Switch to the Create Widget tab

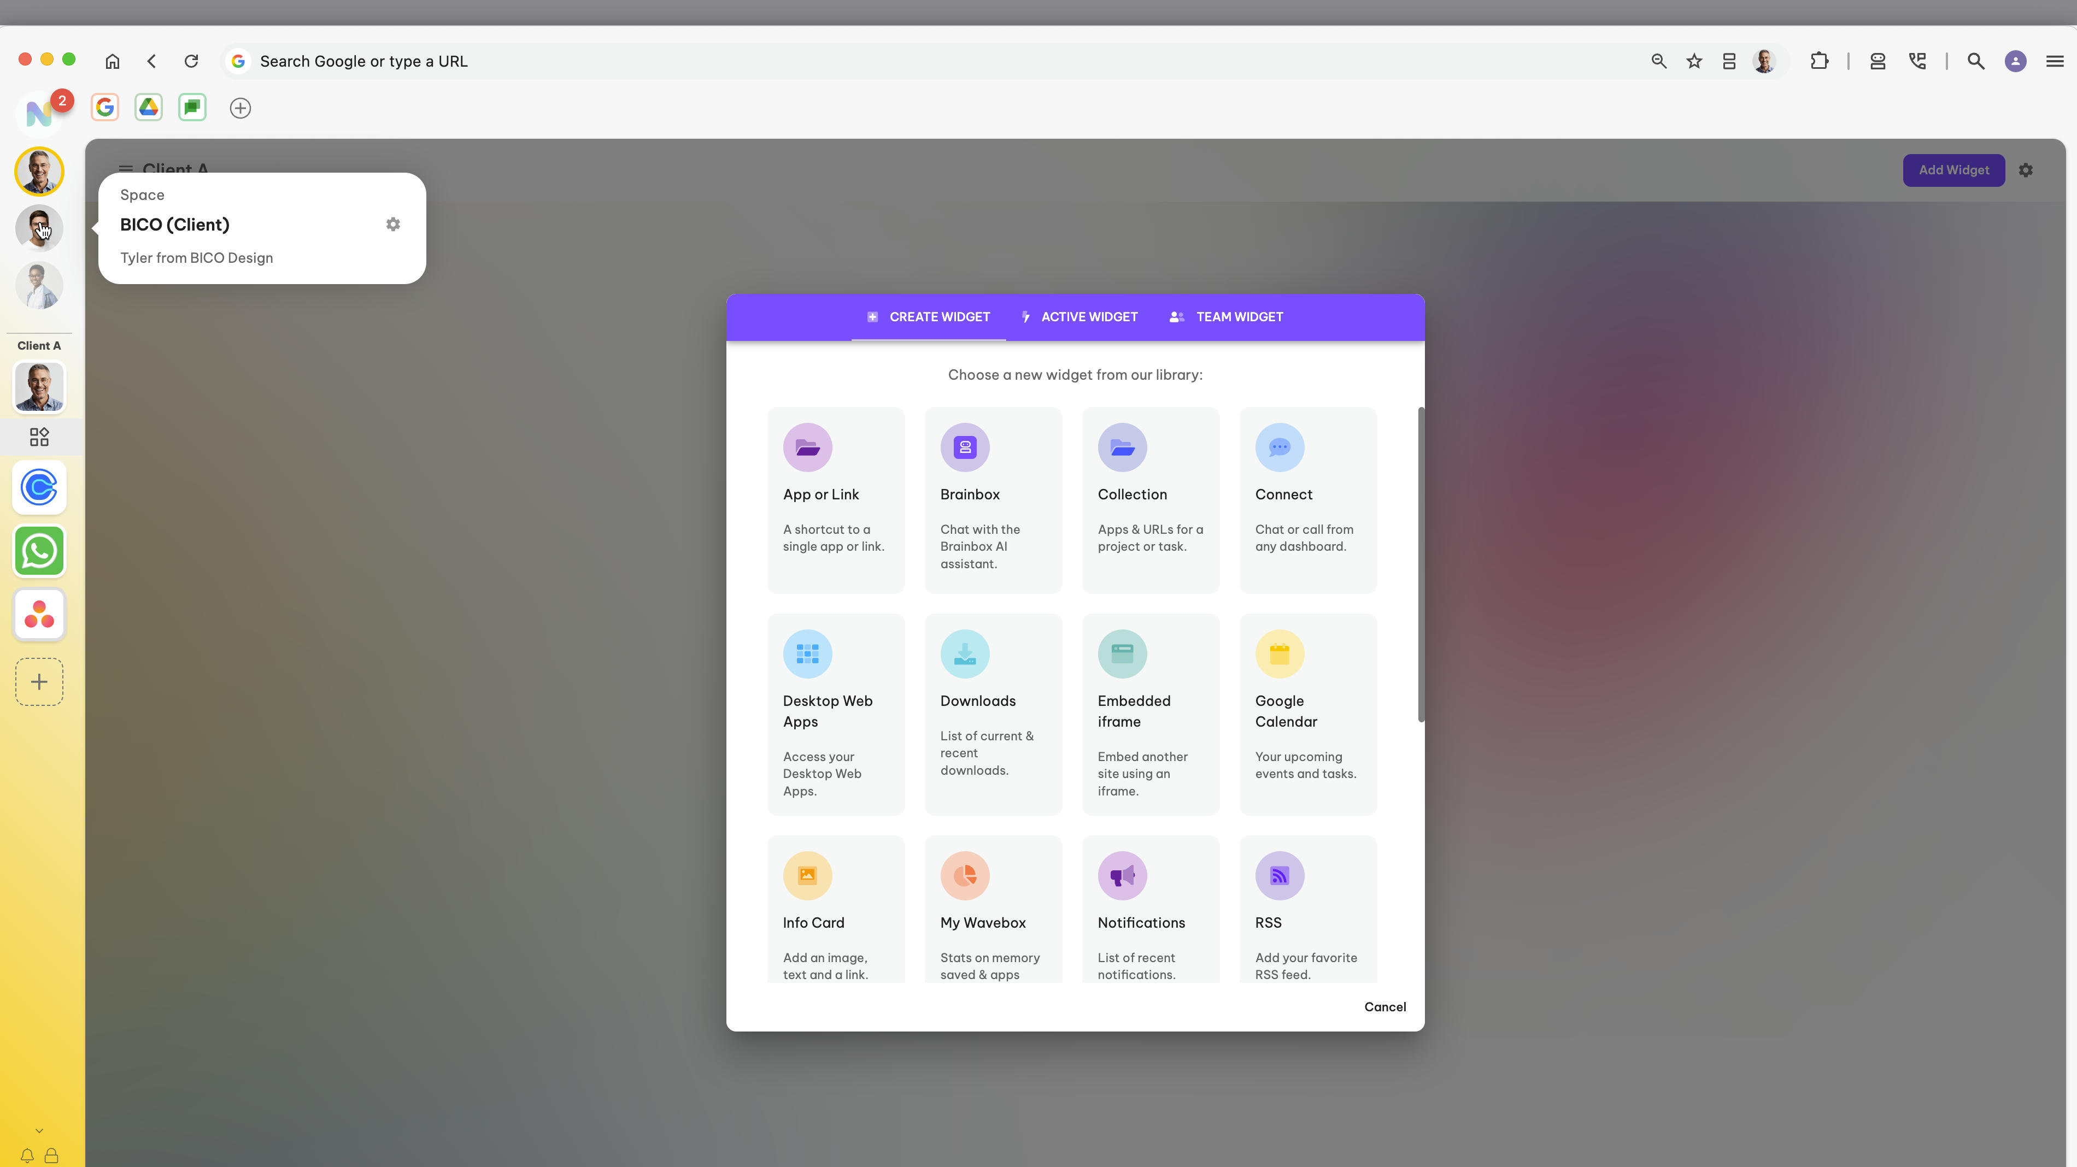928,317
